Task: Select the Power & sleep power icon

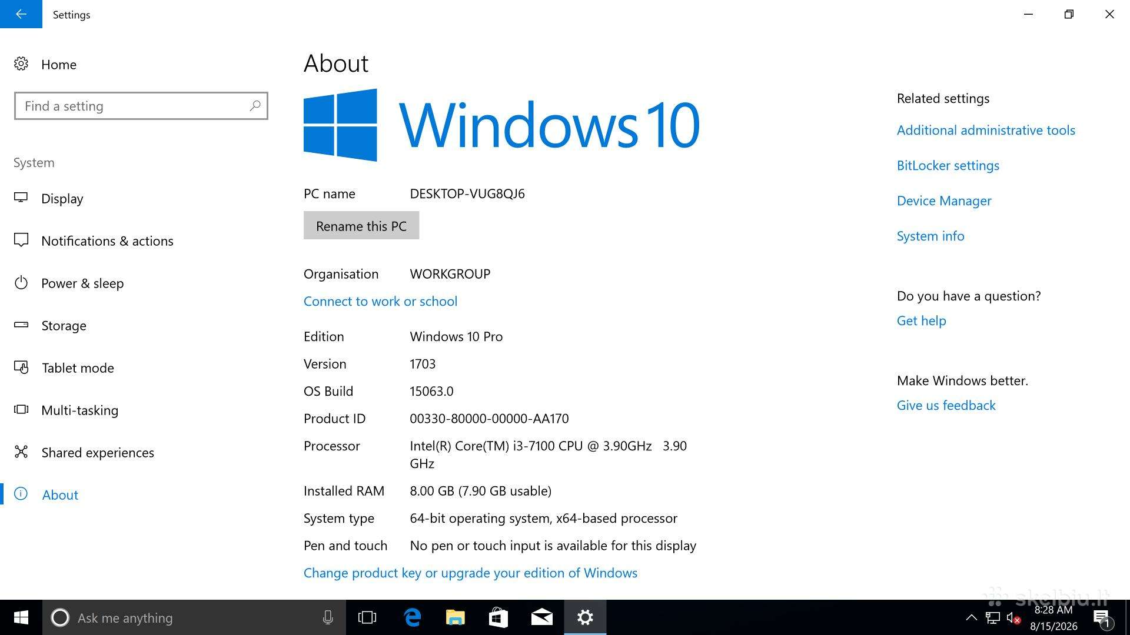Action: click(x=21, y=283)
